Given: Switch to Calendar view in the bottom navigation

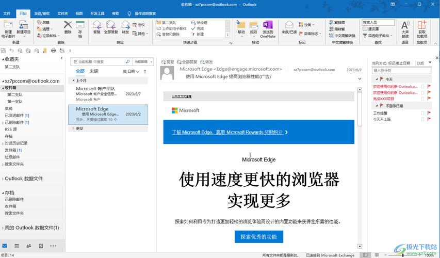Looking at the screenshot, I should pos(17,246).
